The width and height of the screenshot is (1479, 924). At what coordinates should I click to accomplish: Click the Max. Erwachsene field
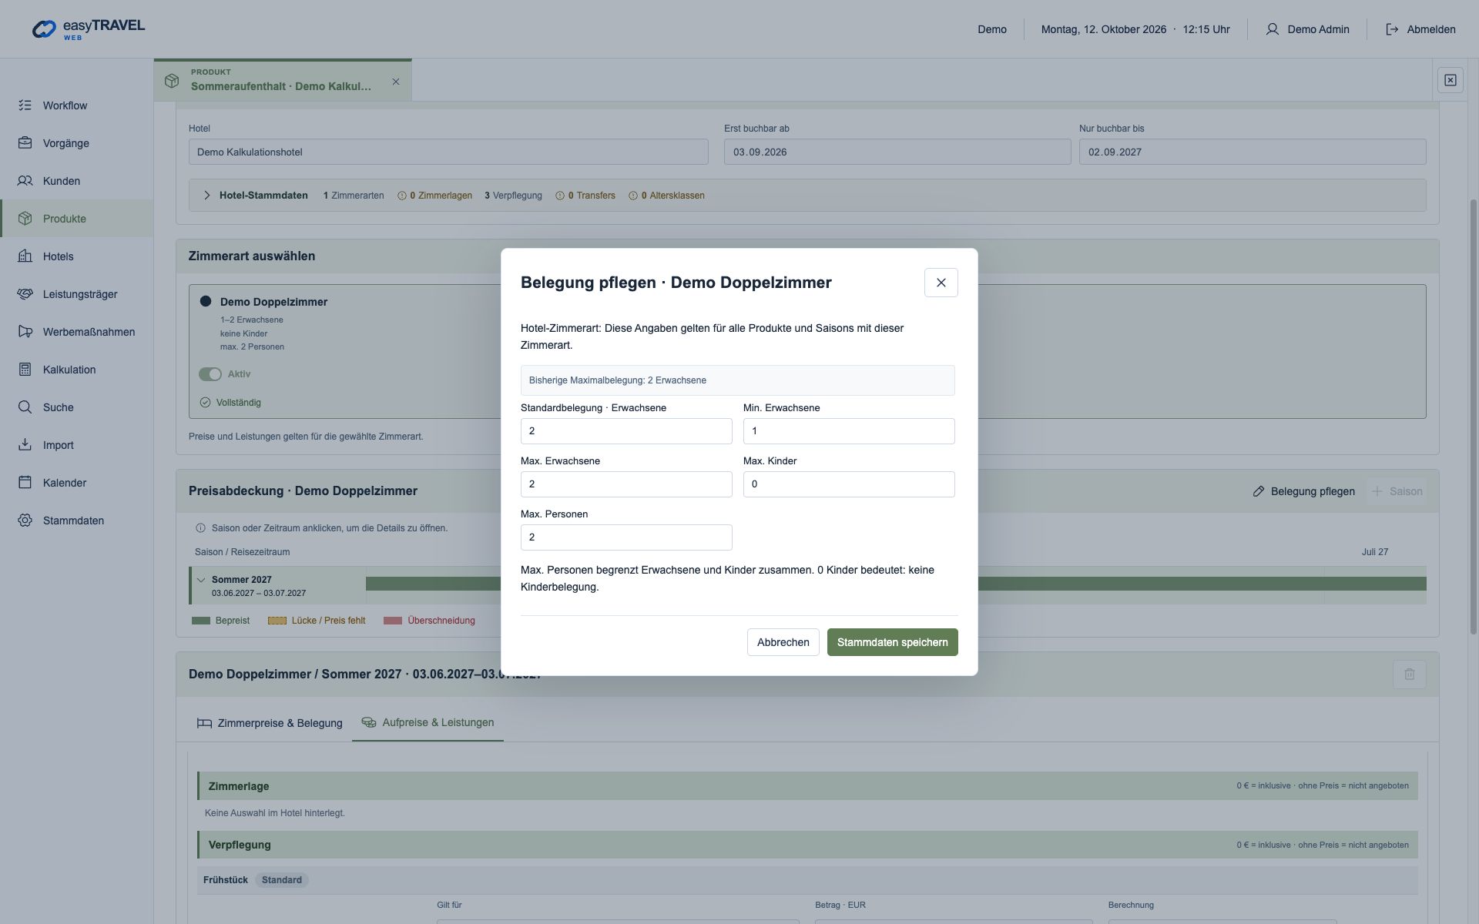click(626, 484)
